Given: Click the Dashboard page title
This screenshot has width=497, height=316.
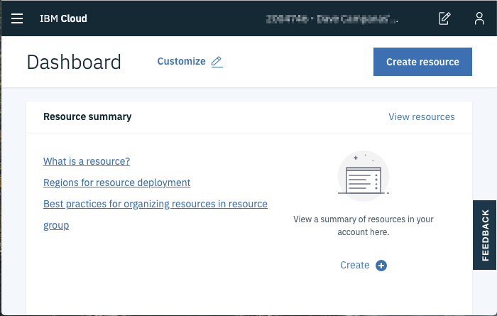Looking at the screenshot, I should (x=74, y=62).
